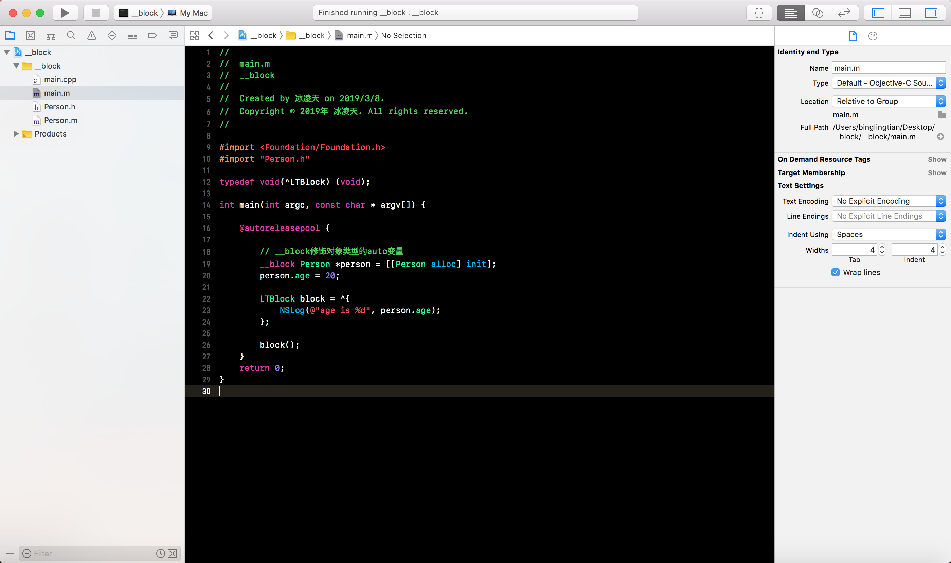The height and width of the screenshot is (563, 951).
Task: Select Person.m in the navigator
Action: click(x=61, y=120)
